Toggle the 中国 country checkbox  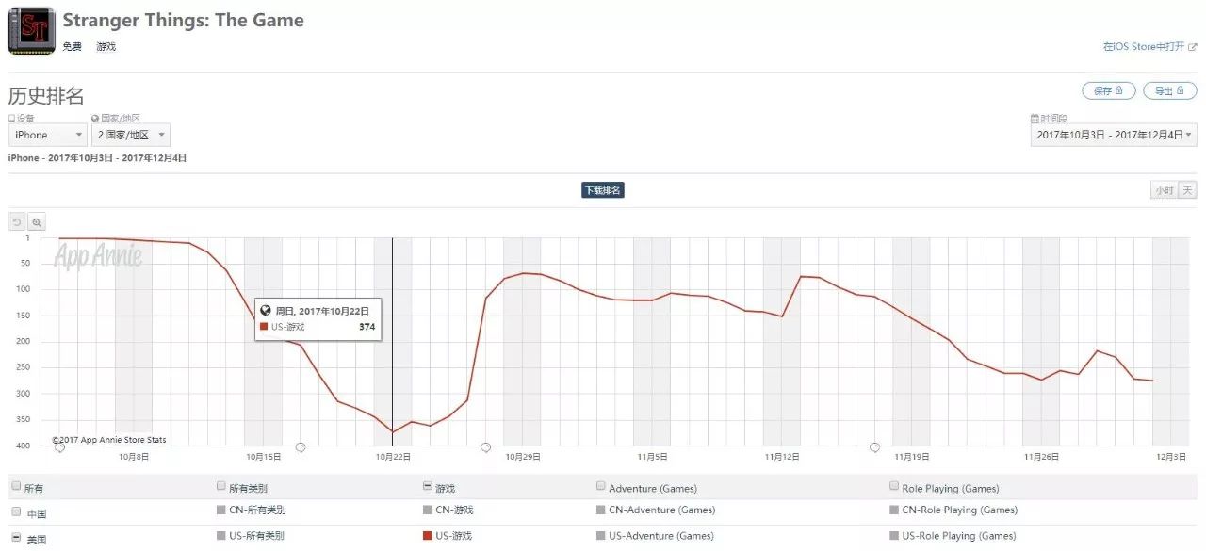tap(15, 511)
